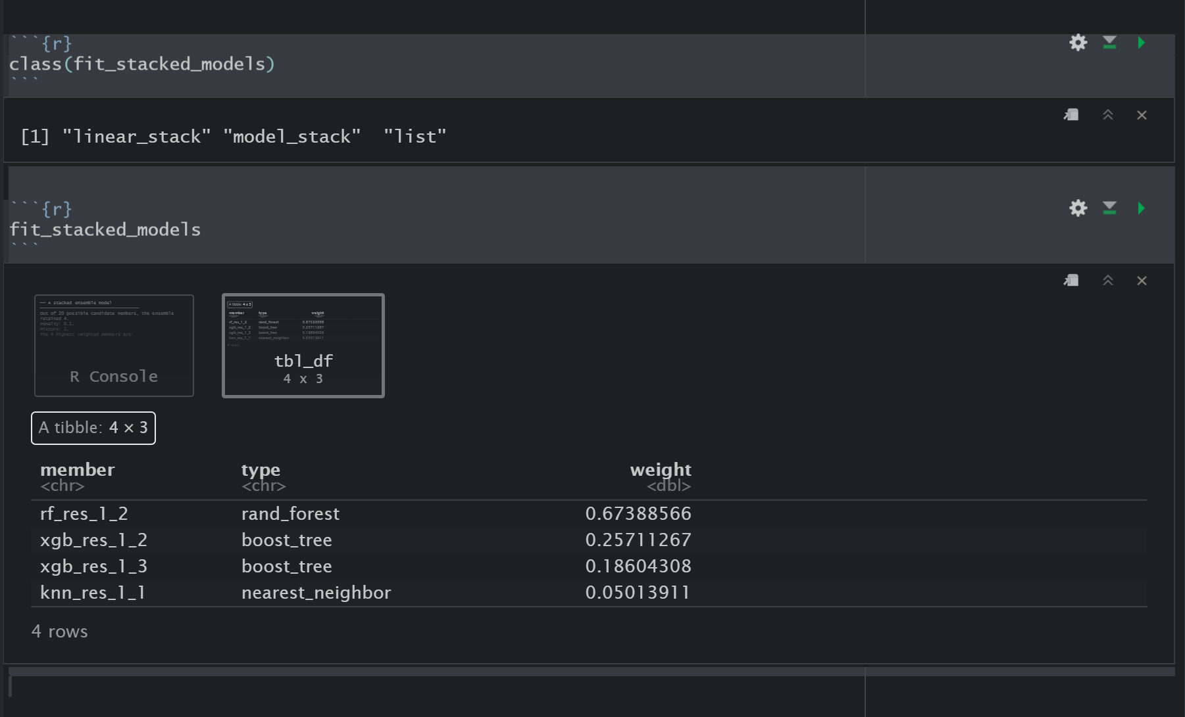Open chunk options for the first code chunk
The height and width of the screenshot is (717, 1185).
1078,43
